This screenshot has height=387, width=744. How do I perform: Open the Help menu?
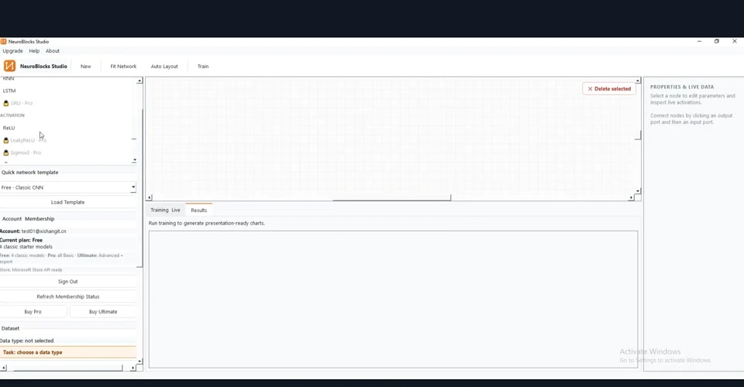pyautogui.click(x=34, y=50)
